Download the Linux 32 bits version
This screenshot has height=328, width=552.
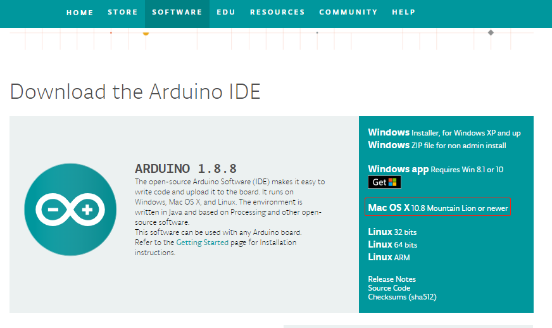392,232
